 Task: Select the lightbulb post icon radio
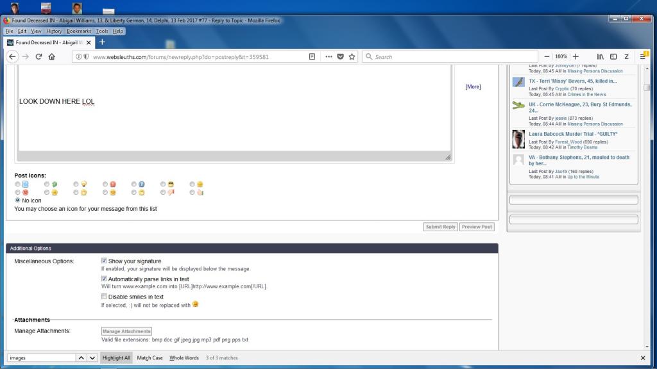click(x=76, y=184)
